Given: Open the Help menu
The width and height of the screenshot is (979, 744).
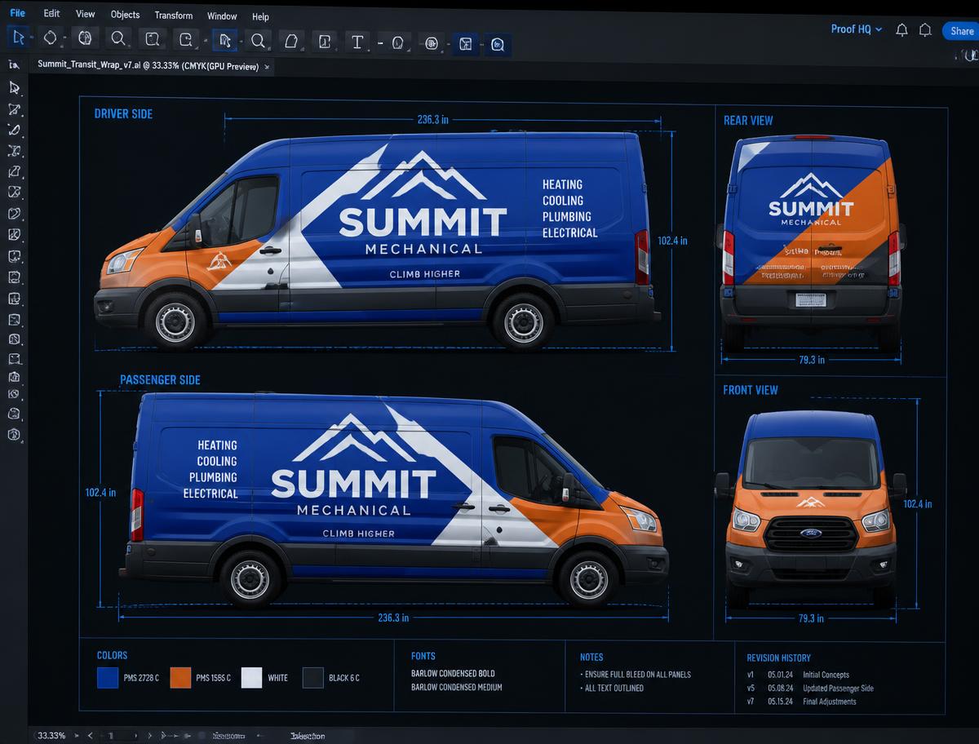Looking at the screenshot, I should coord(260,17).
